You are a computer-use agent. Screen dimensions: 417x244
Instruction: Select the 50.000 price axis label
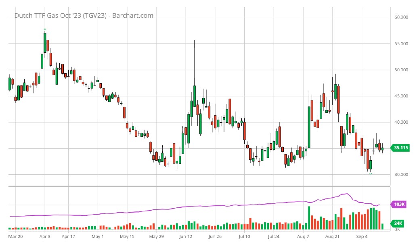401,70
